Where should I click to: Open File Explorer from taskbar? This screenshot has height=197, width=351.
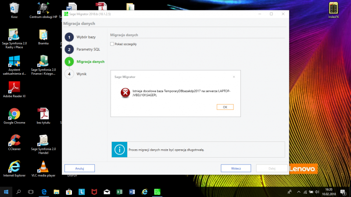(x=57, y=192)
